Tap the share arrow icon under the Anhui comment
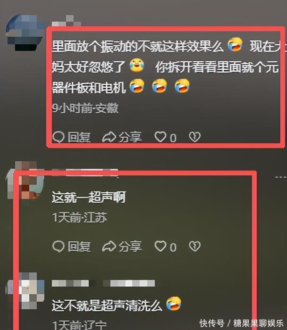287x330 pixels. coord(109,137)
